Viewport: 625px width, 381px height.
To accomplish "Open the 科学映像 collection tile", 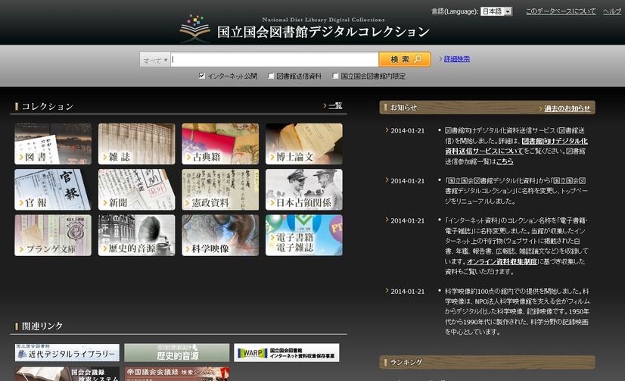I will pyautogui.click(x=220, y=236).
